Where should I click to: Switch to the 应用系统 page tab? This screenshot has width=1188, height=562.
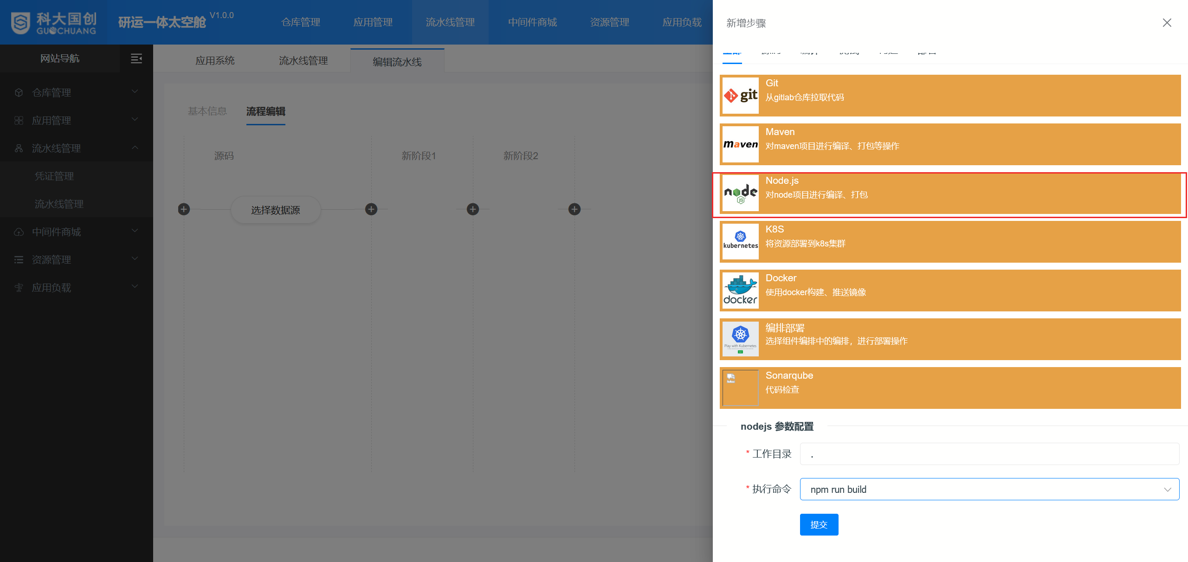pos(215,61)
